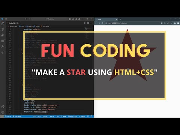Click the browser address bar URL
The width and height of the screenshot is (180, 135).
pyautogui.click(x=117, y=23)
